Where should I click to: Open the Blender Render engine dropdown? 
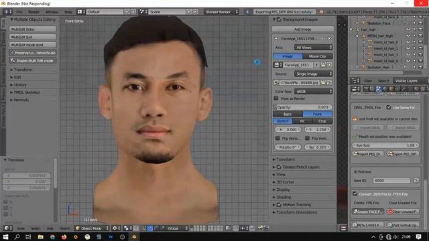(221, 12)
